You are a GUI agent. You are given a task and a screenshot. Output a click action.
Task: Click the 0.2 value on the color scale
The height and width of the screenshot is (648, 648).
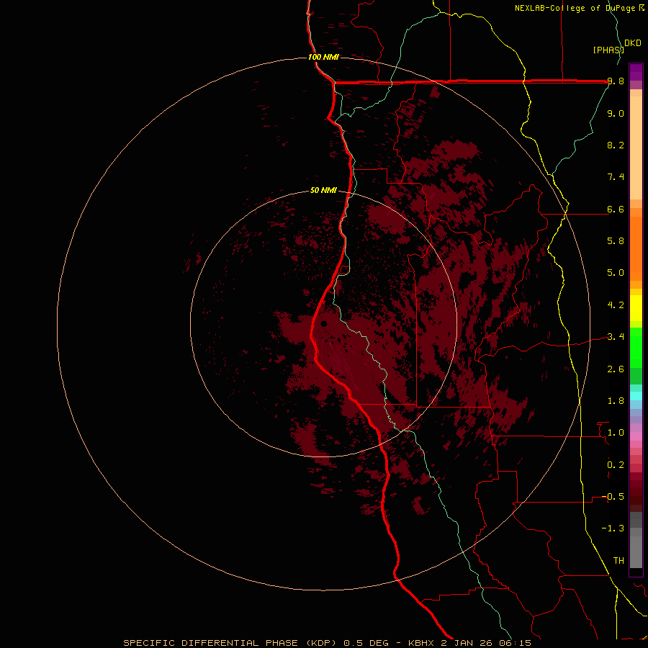[616, 464]
